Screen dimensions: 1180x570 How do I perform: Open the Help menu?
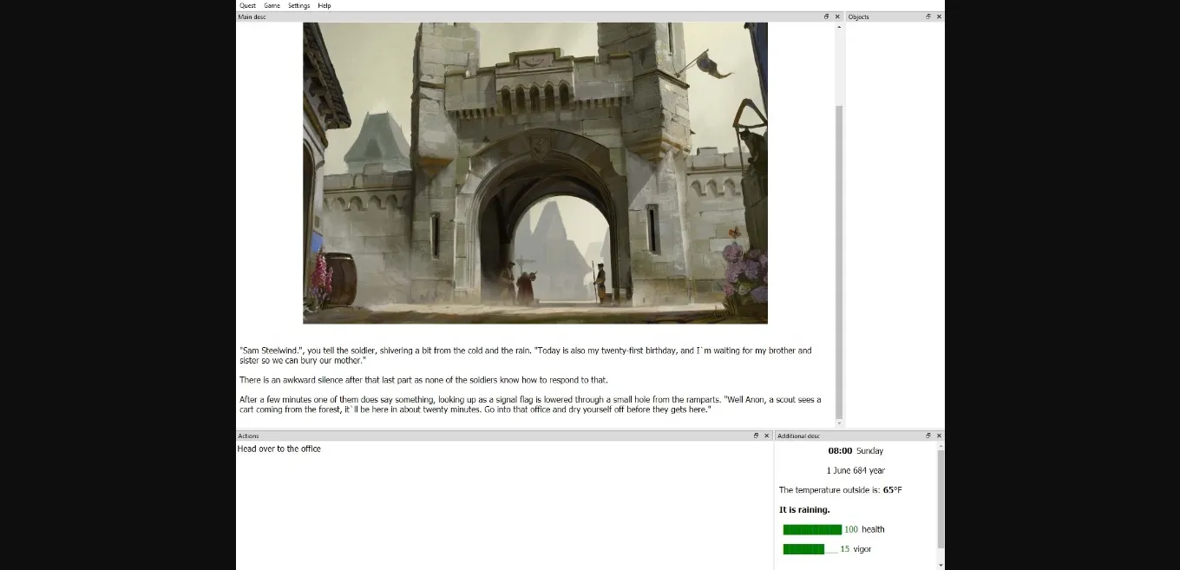[x=324, y=5]
